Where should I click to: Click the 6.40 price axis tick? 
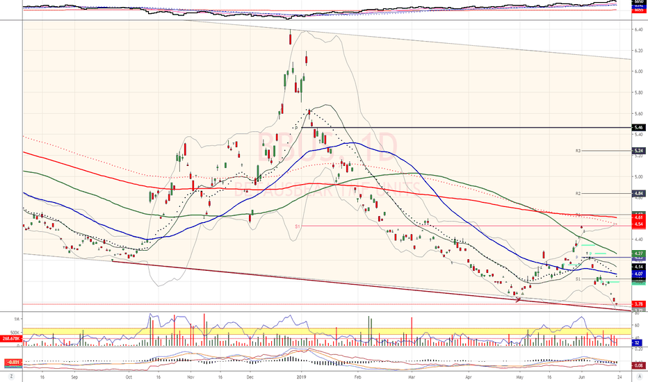point(638,30)
